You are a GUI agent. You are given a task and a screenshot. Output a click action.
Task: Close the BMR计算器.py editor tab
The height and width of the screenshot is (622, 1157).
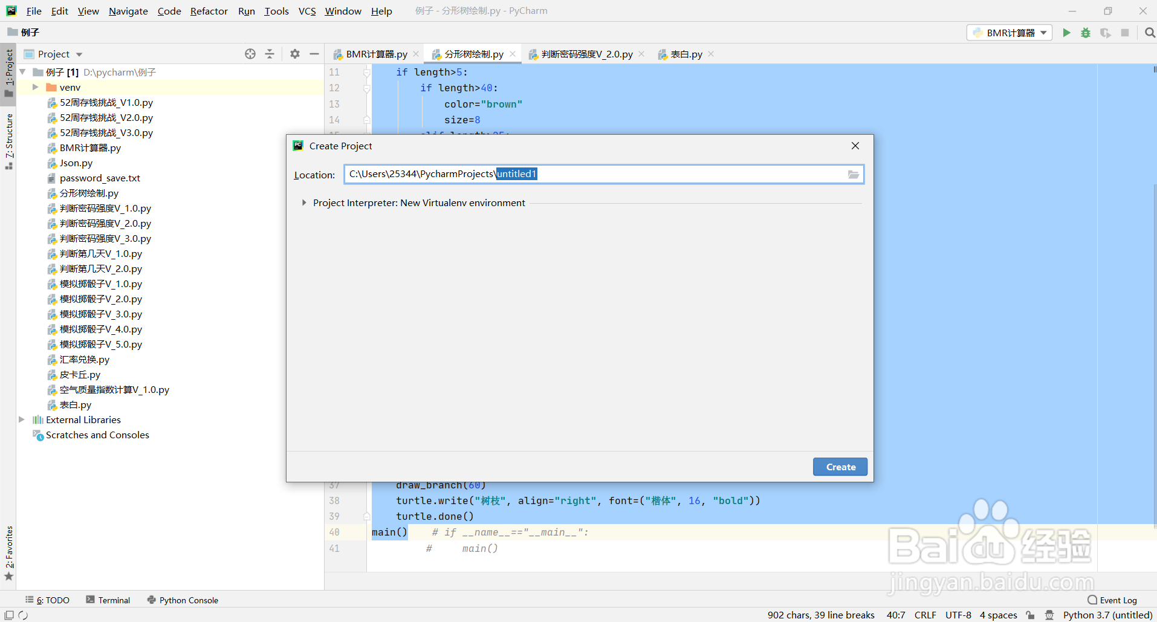pyautogui.click(x=416, y=54)
